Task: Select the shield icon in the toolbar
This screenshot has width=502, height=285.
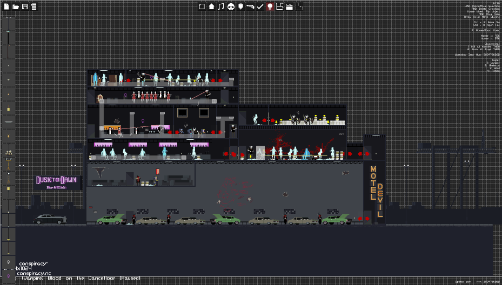Action: 240,6
